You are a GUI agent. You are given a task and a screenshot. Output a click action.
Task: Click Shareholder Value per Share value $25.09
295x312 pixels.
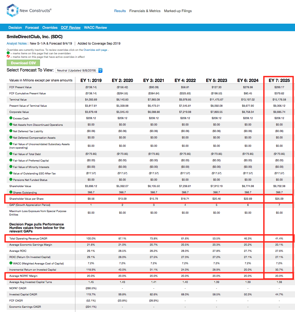pos(279,199)
